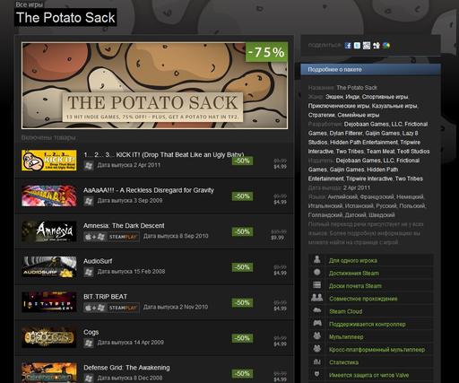Click The Potato Sack banner image
Viewport: 459px width, 383px height.
pos(155,86)
